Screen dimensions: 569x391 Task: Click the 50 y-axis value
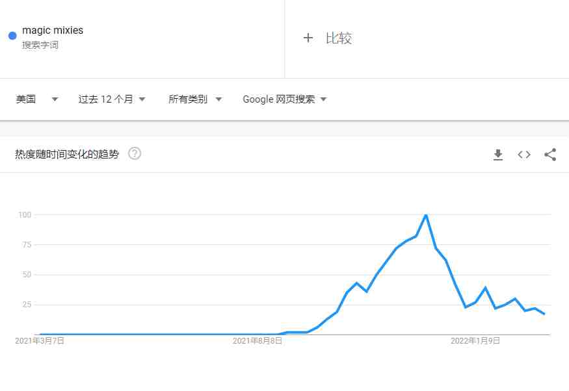pyautogui.click(x=27, y=274)
